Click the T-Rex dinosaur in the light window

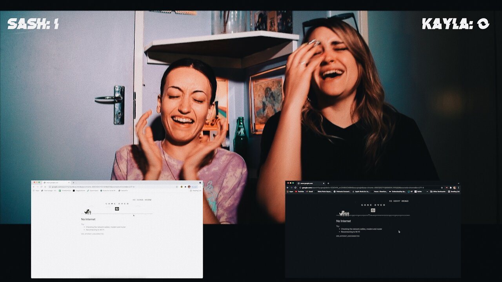pos(87,212)
